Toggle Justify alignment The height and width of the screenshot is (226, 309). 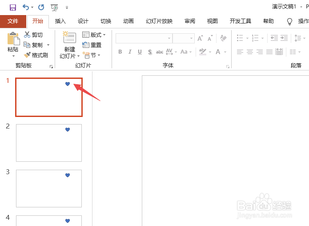pyautogui.click(x=269, y=52)
